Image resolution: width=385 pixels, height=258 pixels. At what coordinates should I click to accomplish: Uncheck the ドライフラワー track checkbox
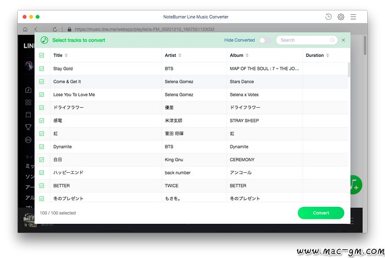(x=42, y=107)
